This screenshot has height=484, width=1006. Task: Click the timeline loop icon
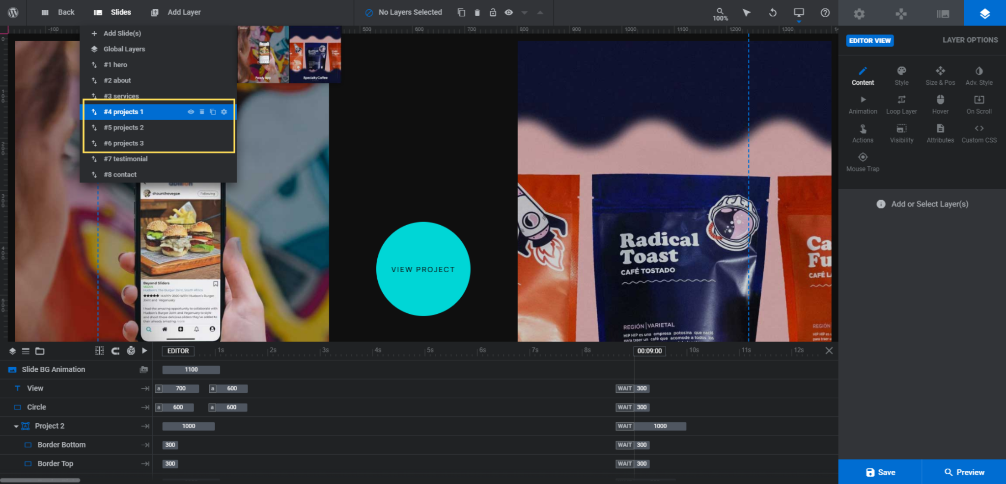pyautogui.click(x=115, y=351)
